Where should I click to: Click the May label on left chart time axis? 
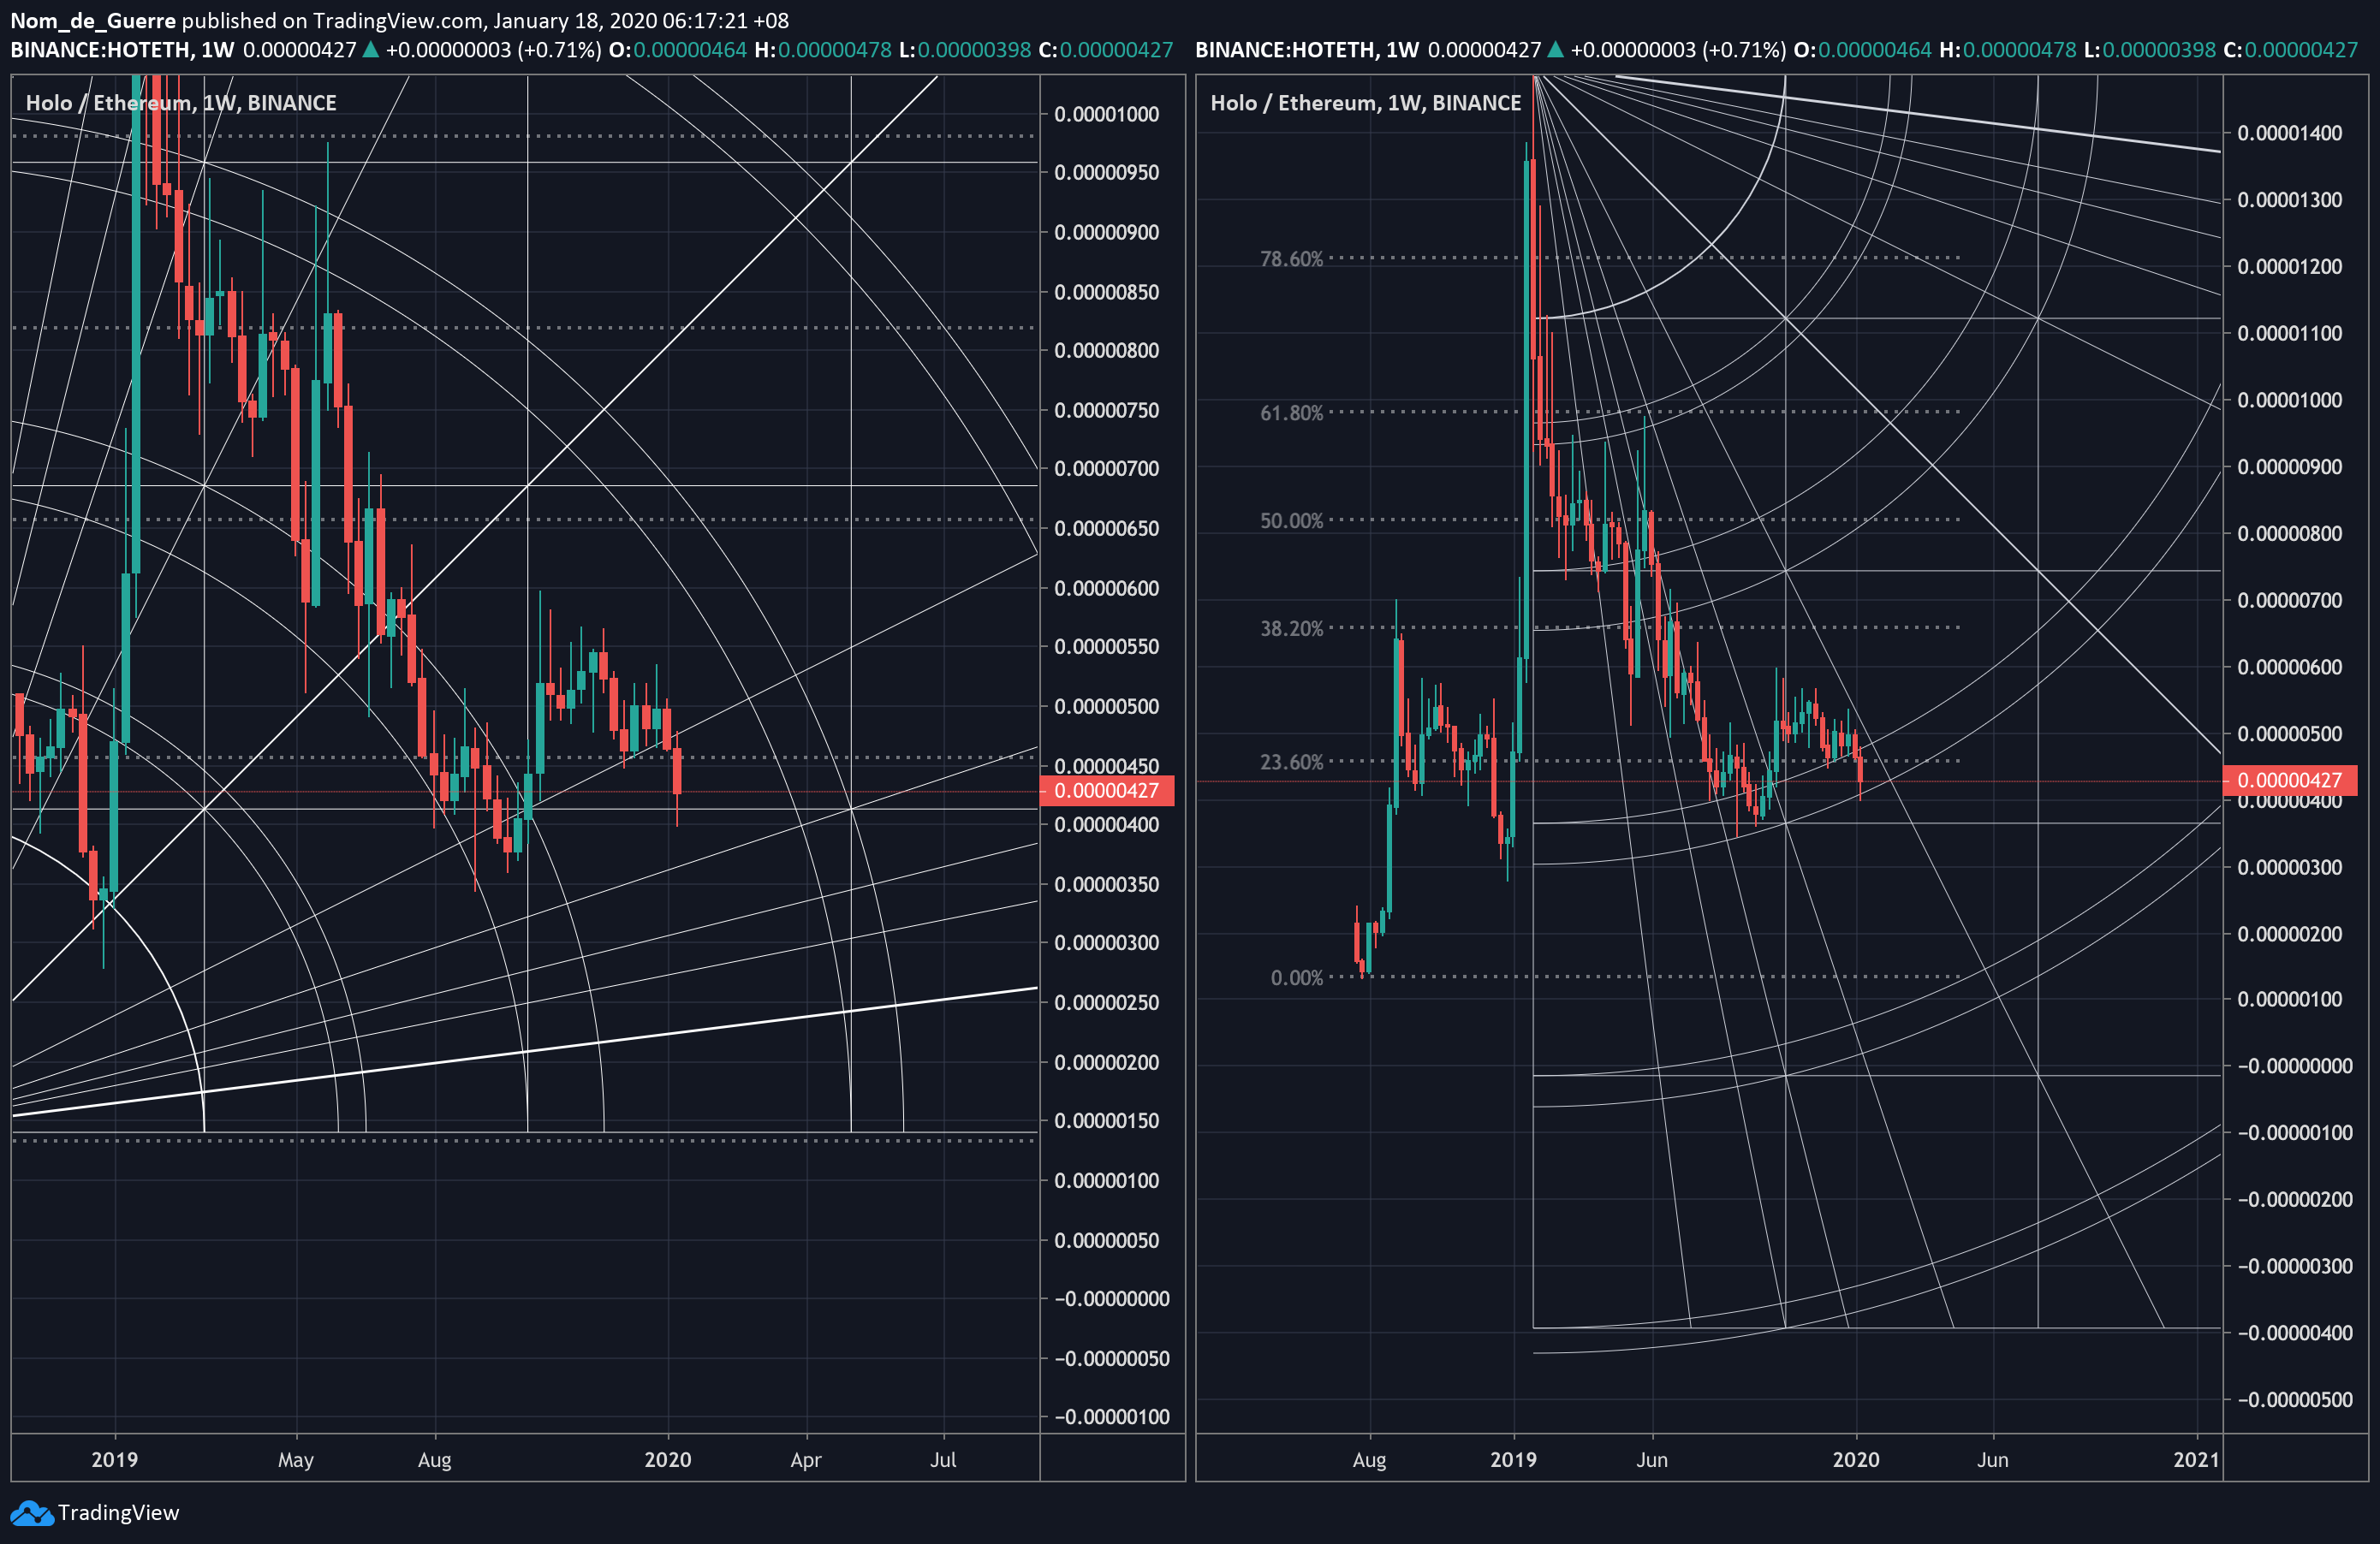click(296, 1460)
